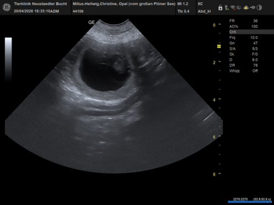Click the grayscale bar beside the image
Image resolution: width=274 pixels, height=205 pixels.
[8, 59]
